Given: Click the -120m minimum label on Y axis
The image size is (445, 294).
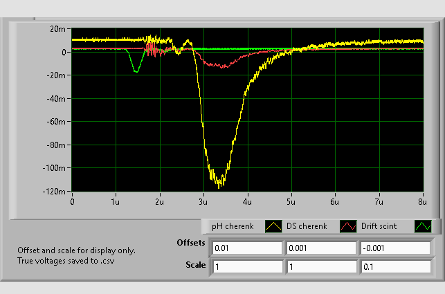Looking at the screenshot, I should click(x=55, y=192).
